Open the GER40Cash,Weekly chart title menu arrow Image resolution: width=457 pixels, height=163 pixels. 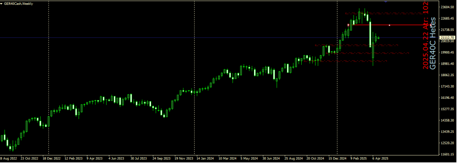pos(1,4)
